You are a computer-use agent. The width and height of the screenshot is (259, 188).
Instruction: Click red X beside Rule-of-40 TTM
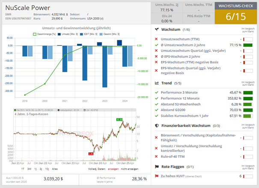point(156,157)
